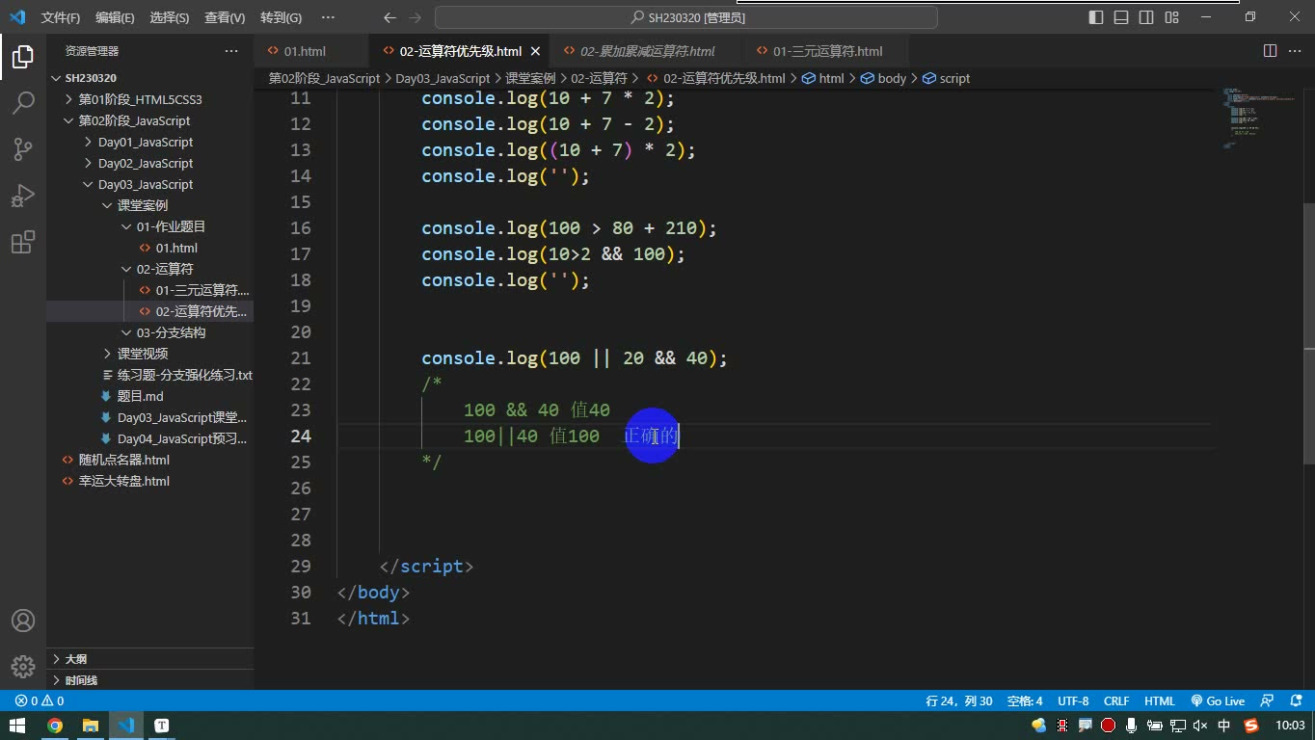Toggle primary side bar visibility
Image resolution: width=1315 pixels, height=740 pixels.
(x=1096, y=17)
